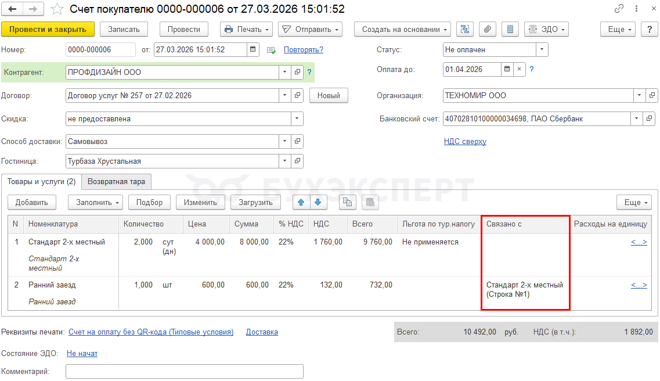
Task: Open the Заполнить dropdown in table toolbar
Action: pos(95,202)
